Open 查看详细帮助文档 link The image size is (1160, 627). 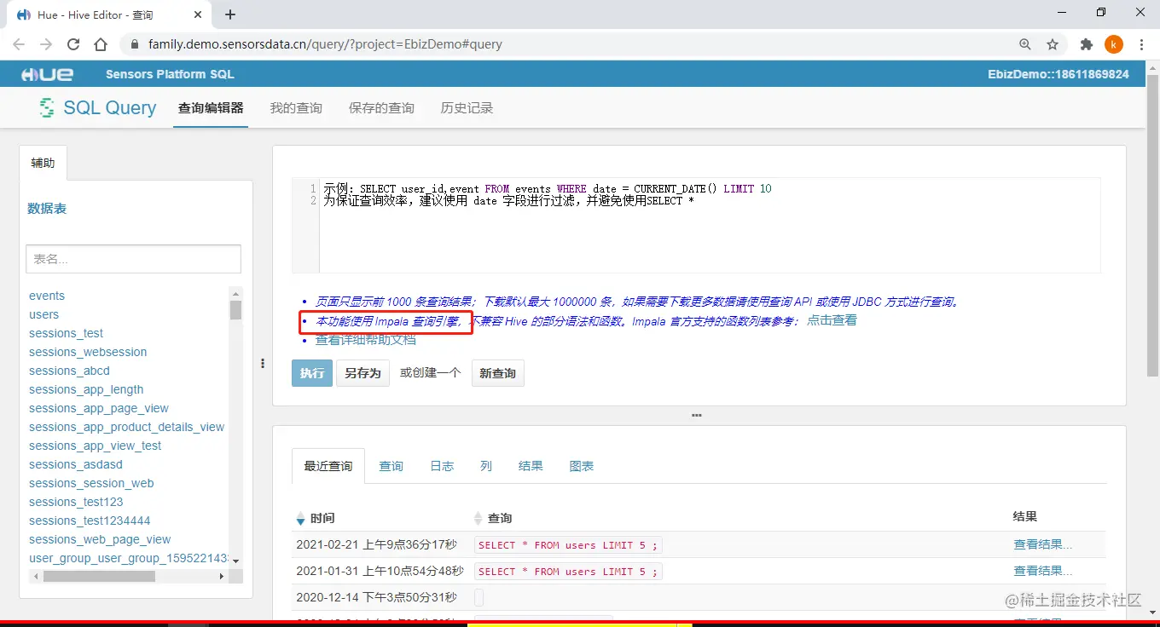366,340
